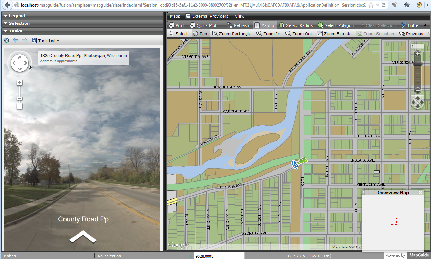431x259 pixels.
Task: Activate the Zoom Rectangle tool
Action: (x=232, y=33)
